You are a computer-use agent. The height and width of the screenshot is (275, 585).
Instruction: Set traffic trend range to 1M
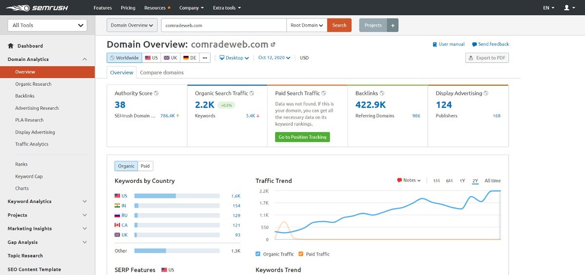point(436,181)
